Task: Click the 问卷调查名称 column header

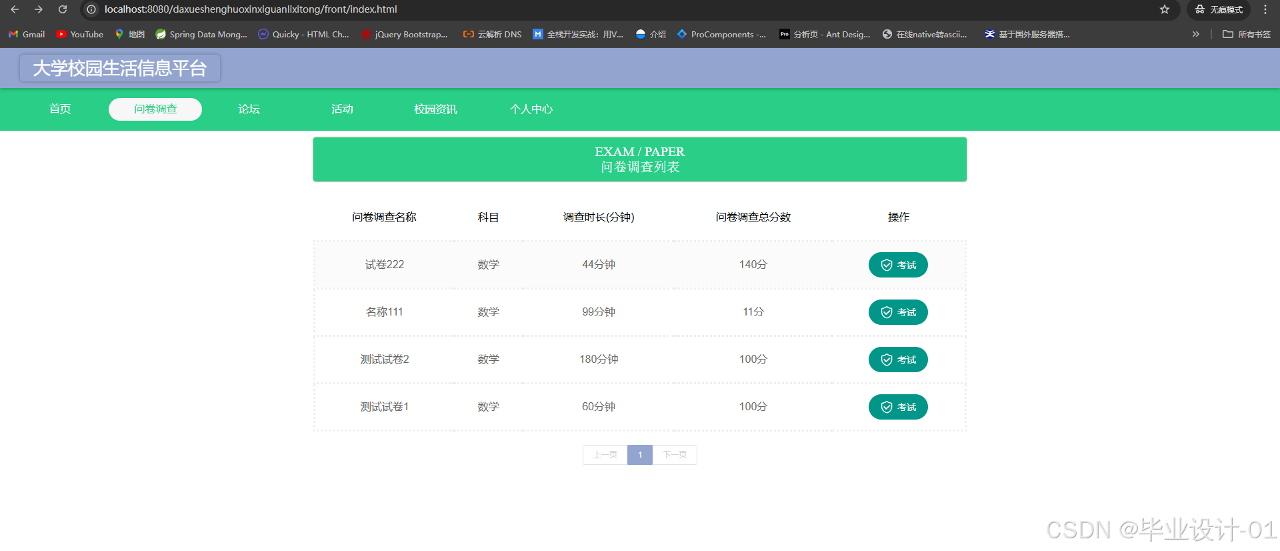Action: pyautogui.click(x=384, y=217)
